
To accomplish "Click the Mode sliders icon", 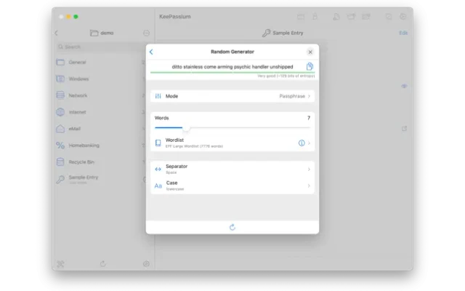I will [x=158, y=96].
